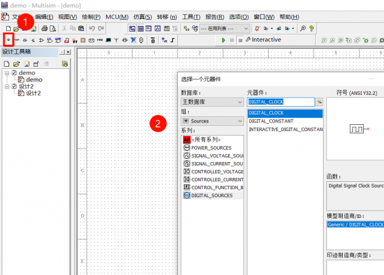Start simulation with green Run button
Viewport: 384px width, 275px height.
click(224, 40)
